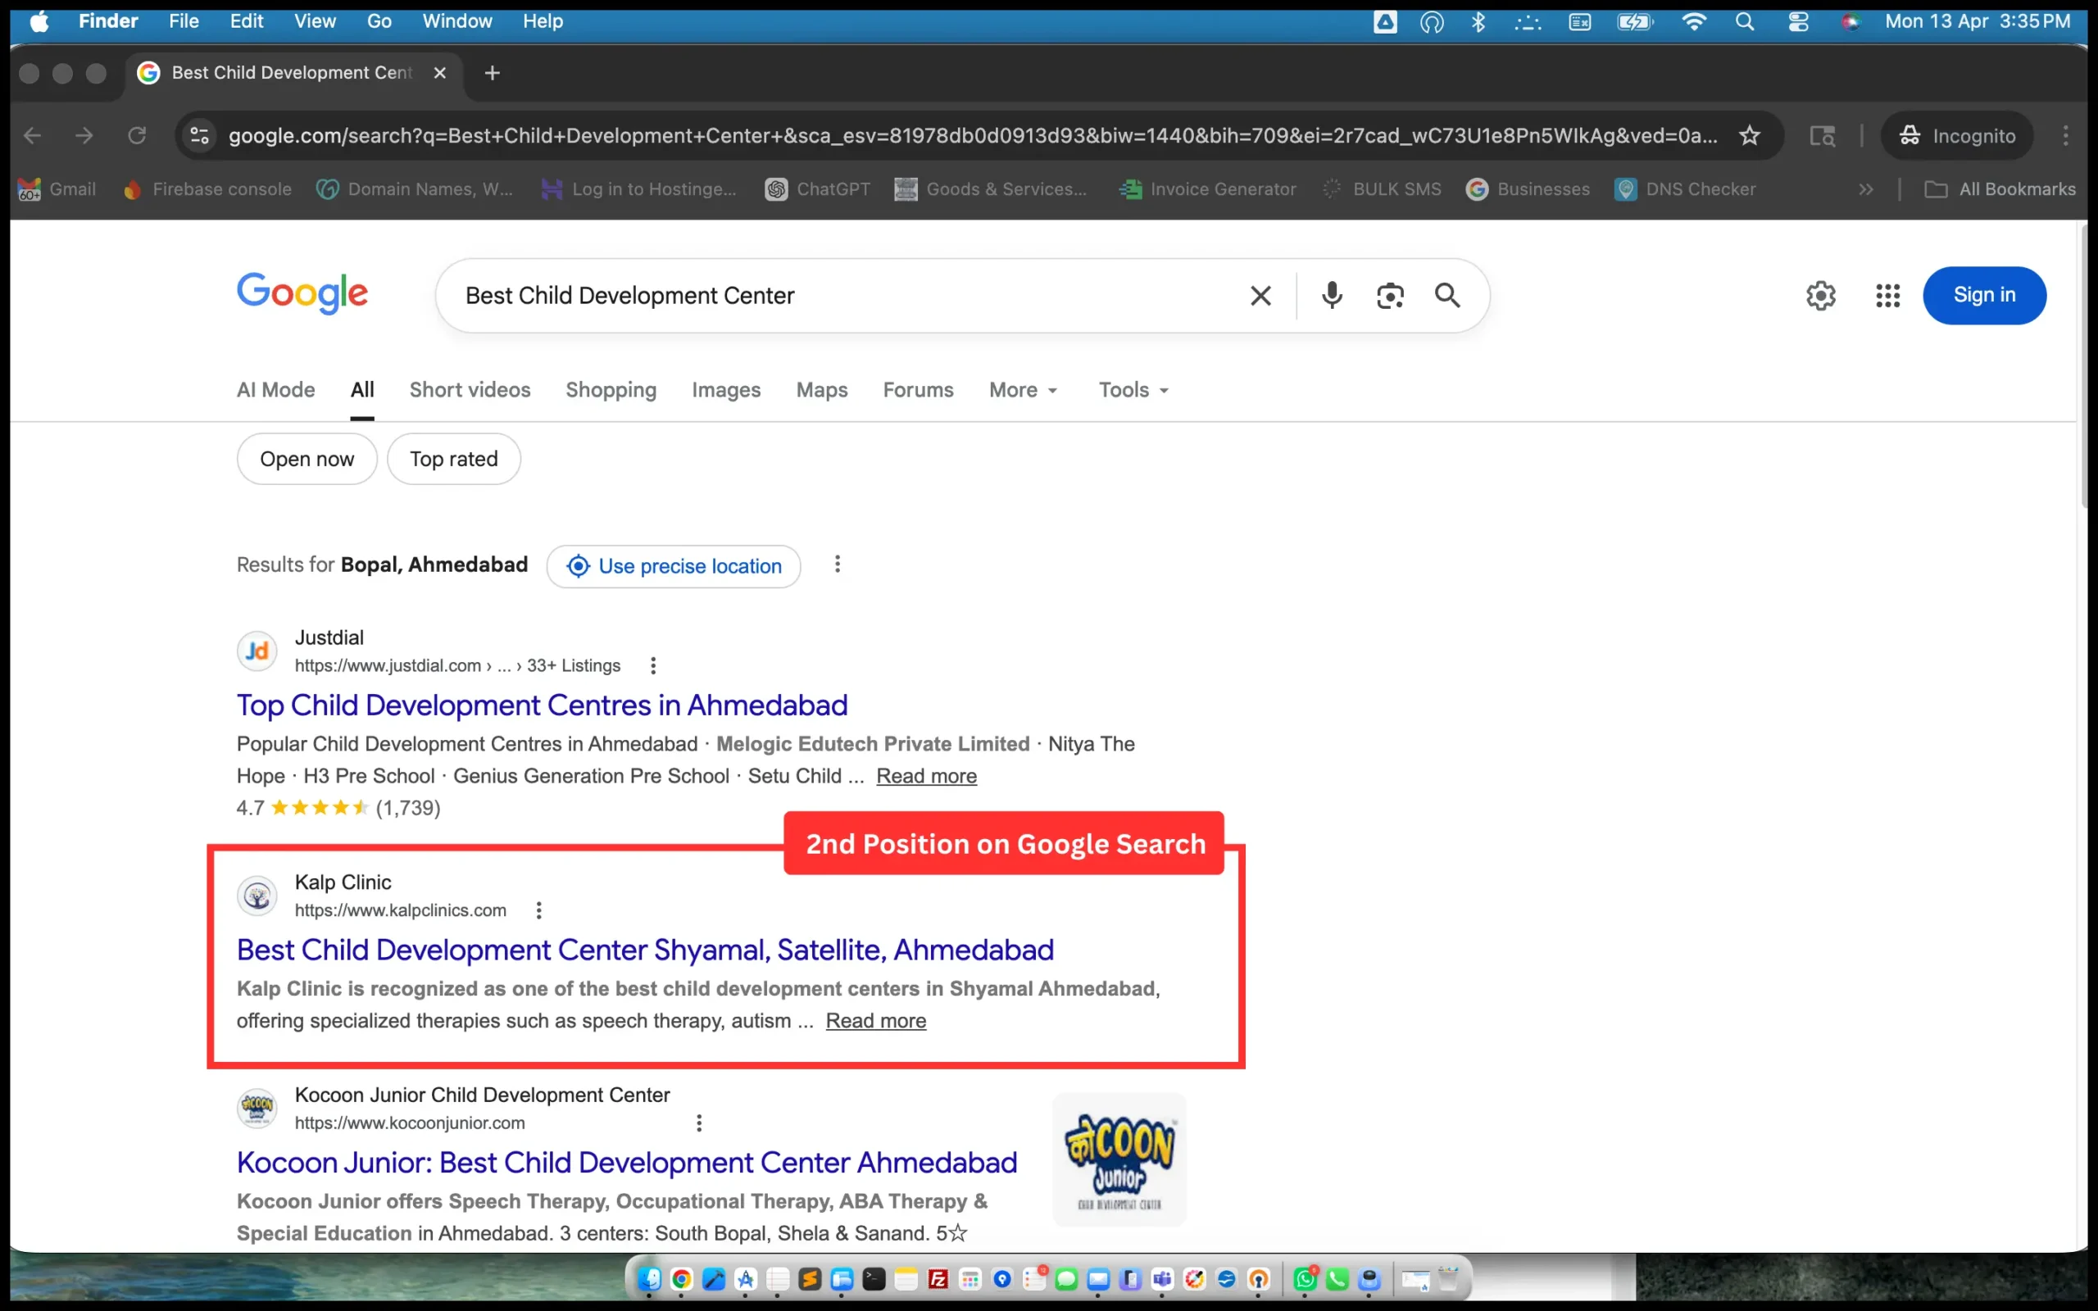Image resolution: width=2098 pixels, height=1311 pixels.
Task: Switch to the AI Mode tab
Action: click(275, 390)
